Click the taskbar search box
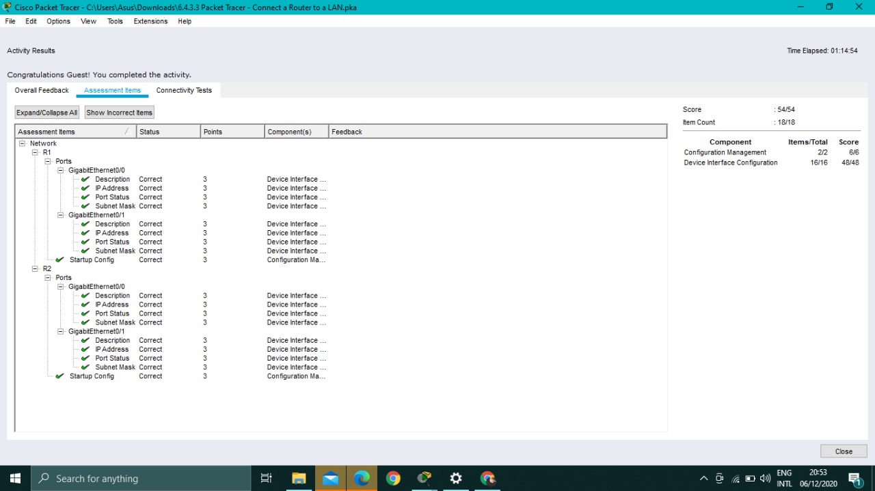This screenshot has width=875, height=491. [x=142, y=478]
